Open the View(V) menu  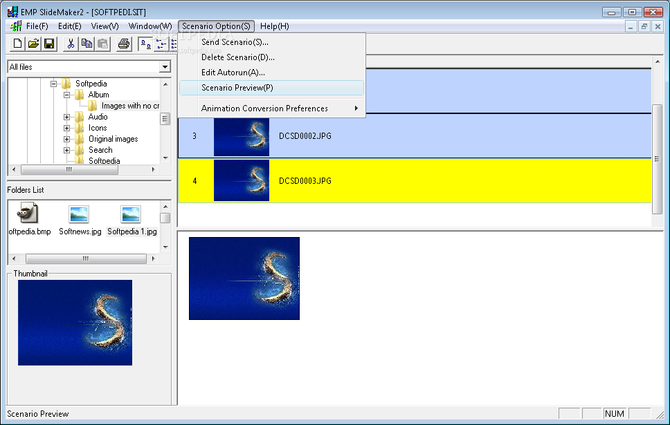(x=105, y=26)
